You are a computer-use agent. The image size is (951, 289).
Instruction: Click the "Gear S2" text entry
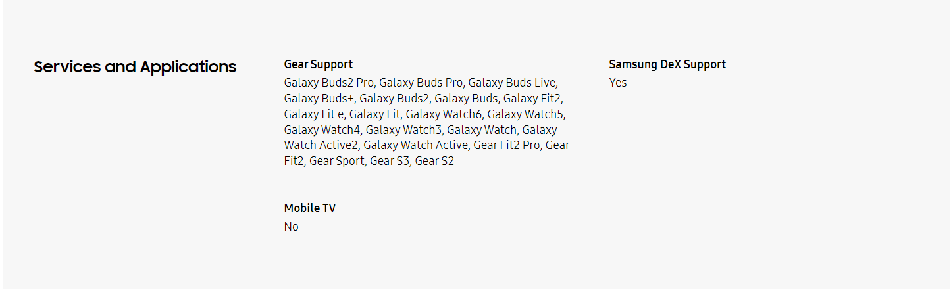coord(434,161)
